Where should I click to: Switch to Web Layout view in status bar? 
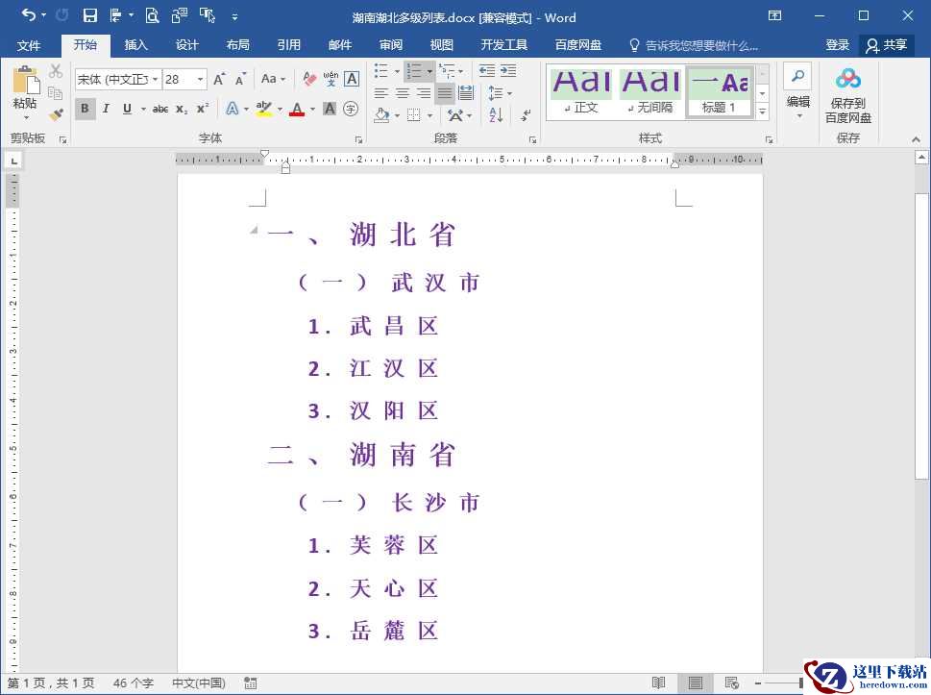tap(731, 683)
